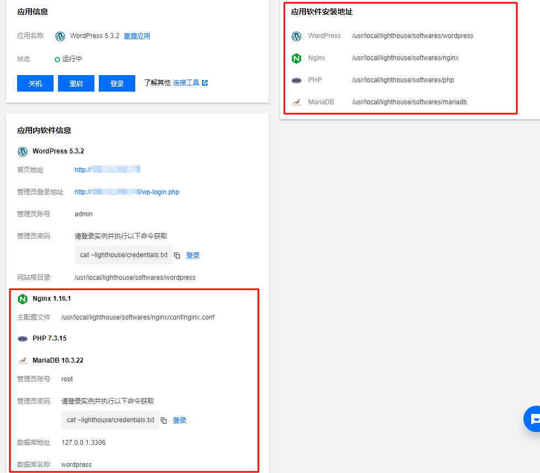The height and width of the screenshot is (473, 540).
Task: Click PHP 7.3.15 logo icon
Action: [23, 339]
